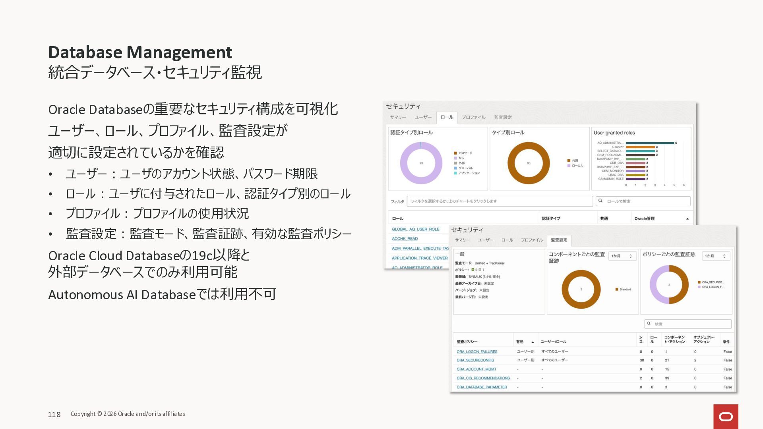Click the AQ_ADMINISTRA... bar in User granted roles
763x429 pixels.
tap(650, 143)
